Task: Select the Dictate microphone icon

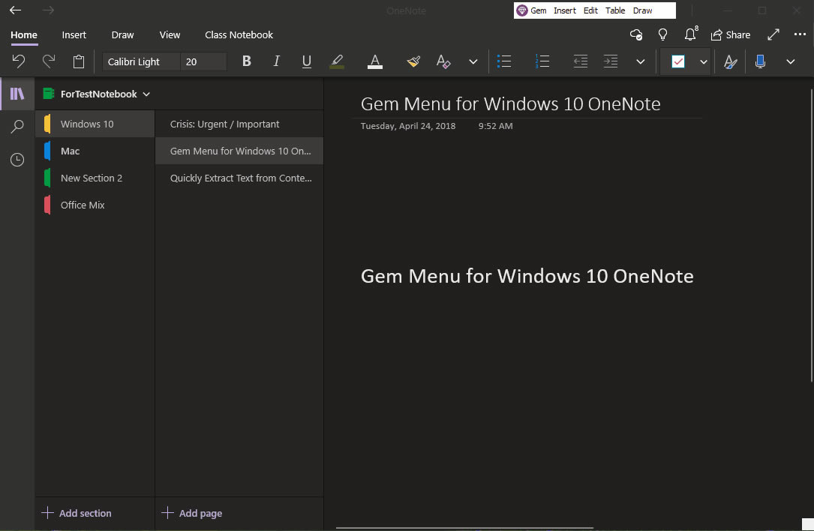Action: click(x=759, y=61)
